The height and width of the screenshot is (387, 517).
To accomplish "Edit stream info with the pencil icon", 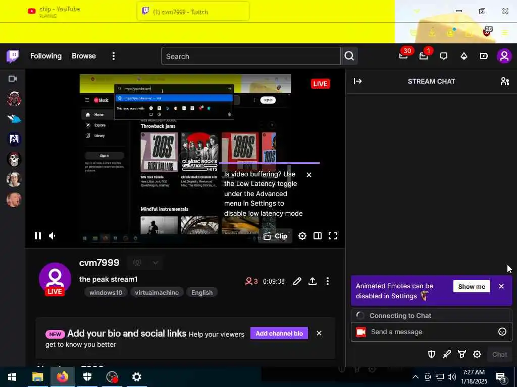I will [297, 281].
